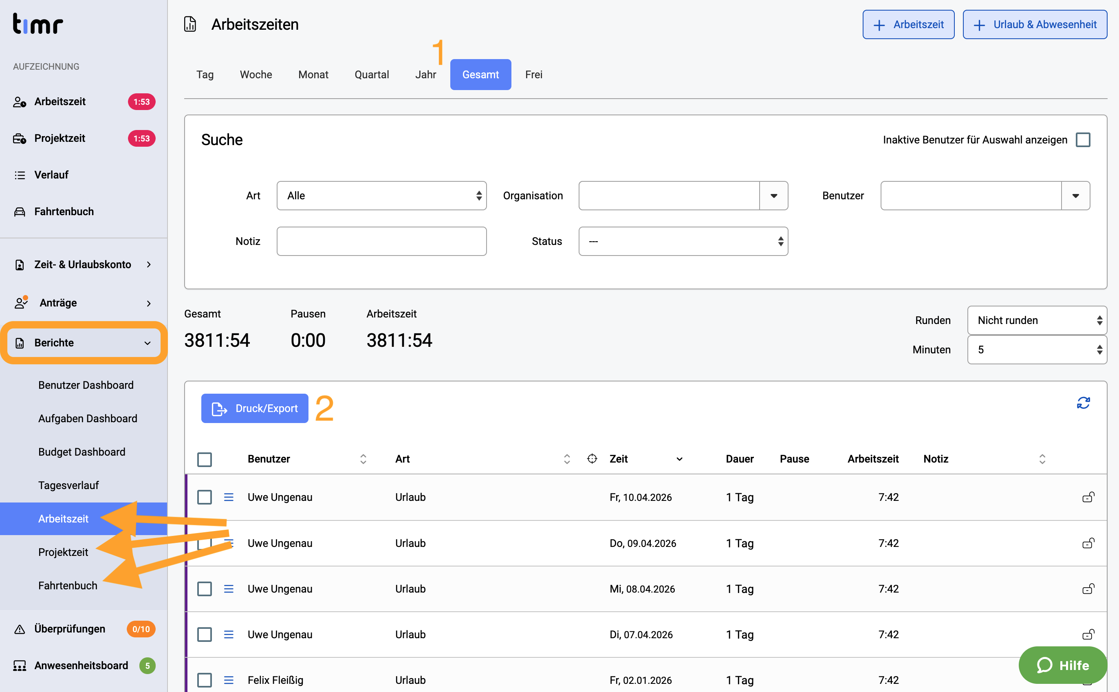Check the Felix Fleißig 02.01.2026 row
The width and height of the screenshot is (1119, 692).
point(205,680)
